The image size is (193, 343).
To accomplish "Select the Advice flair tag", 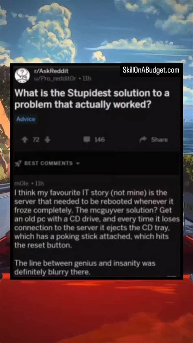I will tap(26, 119).
